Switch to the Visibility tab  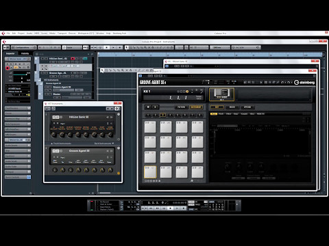tap(25, 53)
